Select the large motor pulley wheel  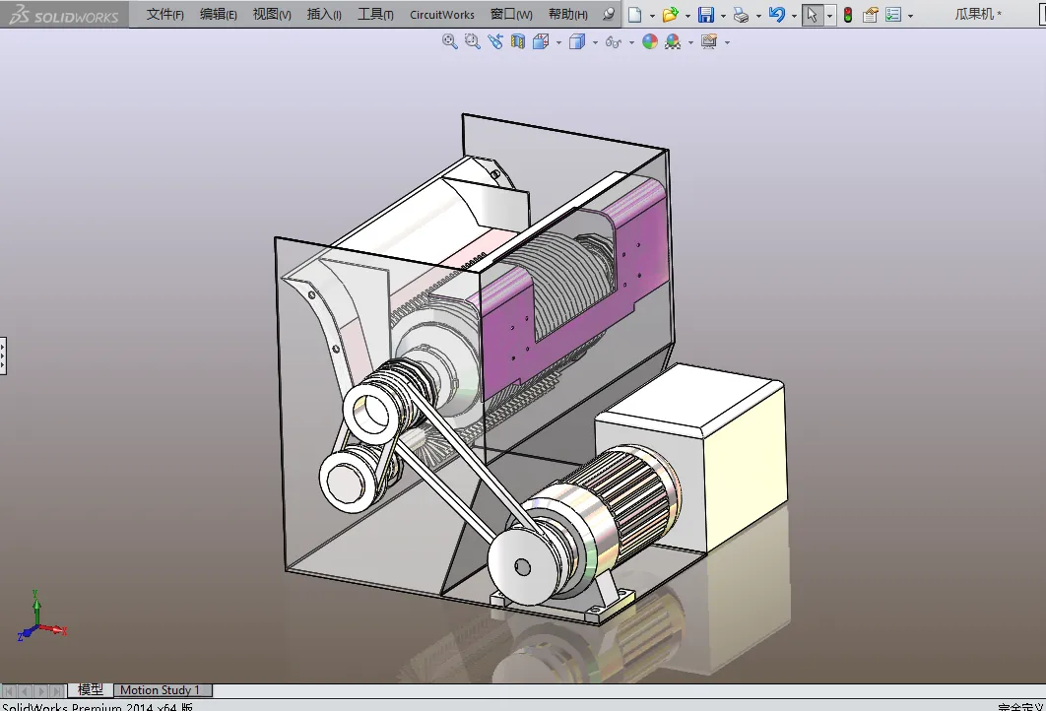tap(524, 567)
